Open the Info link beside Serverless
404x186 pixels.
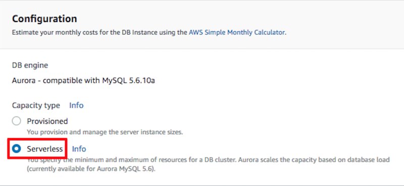click(x=79, y=149)
